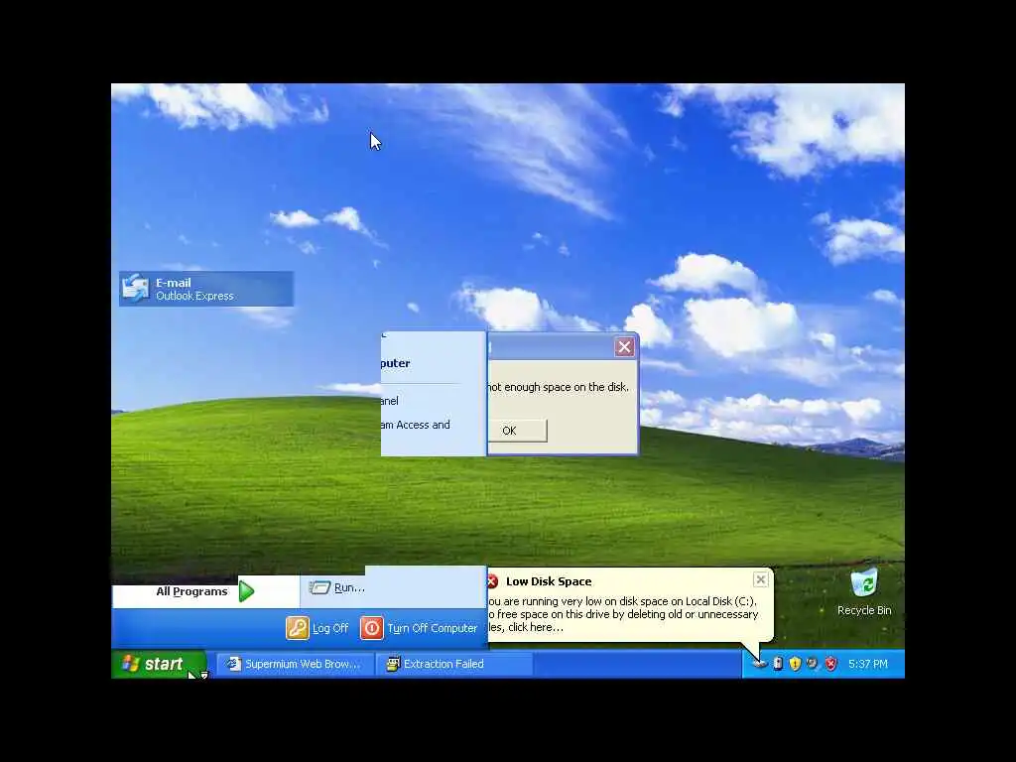This screenshot has width=1016, height=762.
Task: Click the Safely Remove Hardware tray icon
Action: pyautogui.click(x=778, y=664)
